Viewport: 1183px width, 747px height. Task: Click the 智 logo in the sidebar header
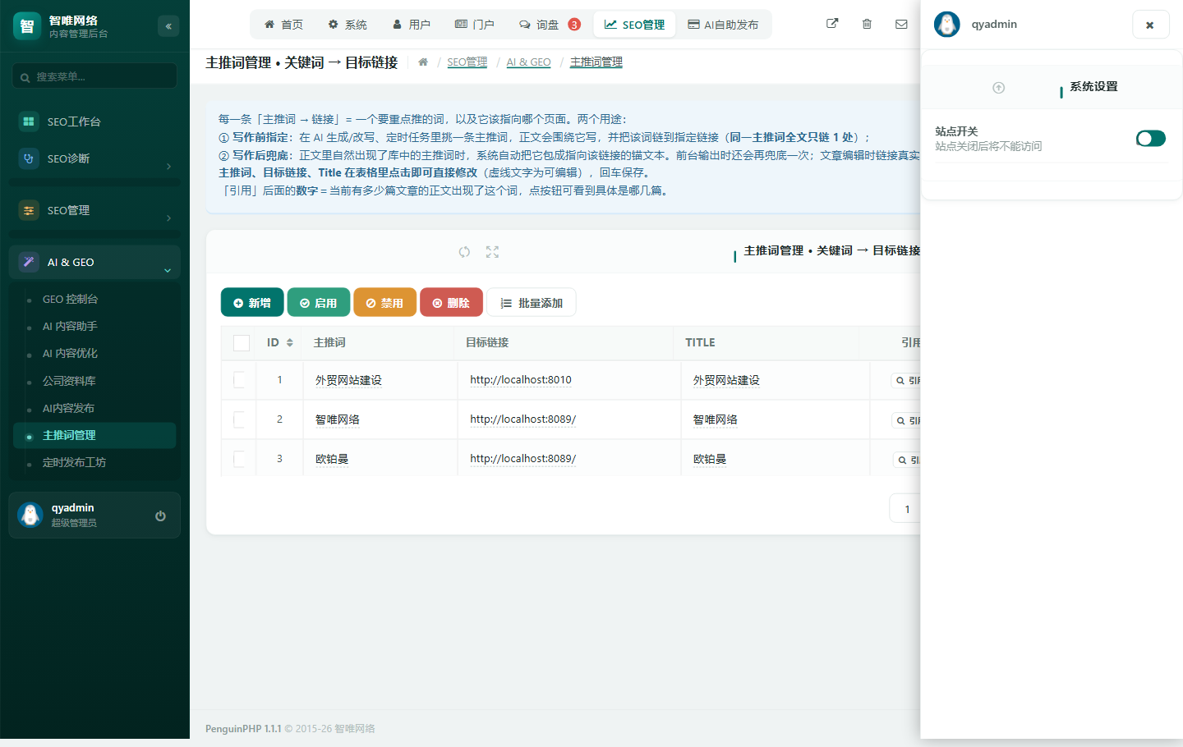click(x=27, y=26)
